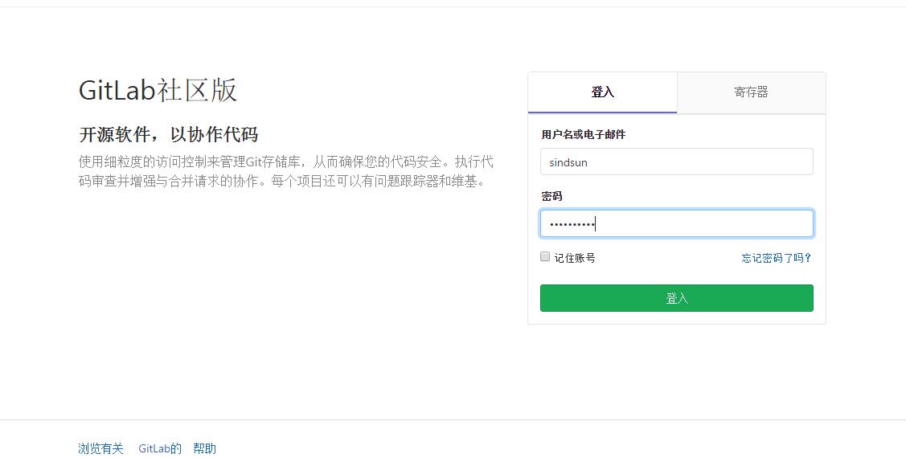
Task: Click the 开源软件,以协作代码 subtitle
Action: tap(168, 134)
